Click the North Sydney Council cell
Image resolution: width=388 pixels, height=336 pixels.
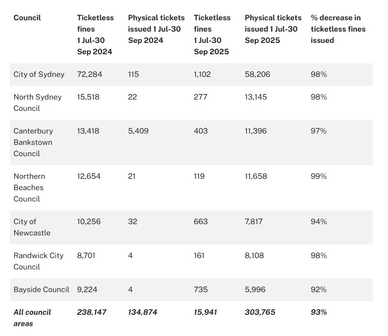37,102
